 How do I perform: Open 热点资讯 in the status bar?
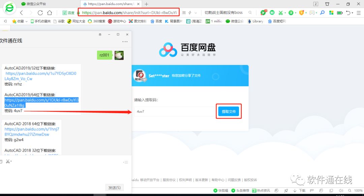(261, 191)
